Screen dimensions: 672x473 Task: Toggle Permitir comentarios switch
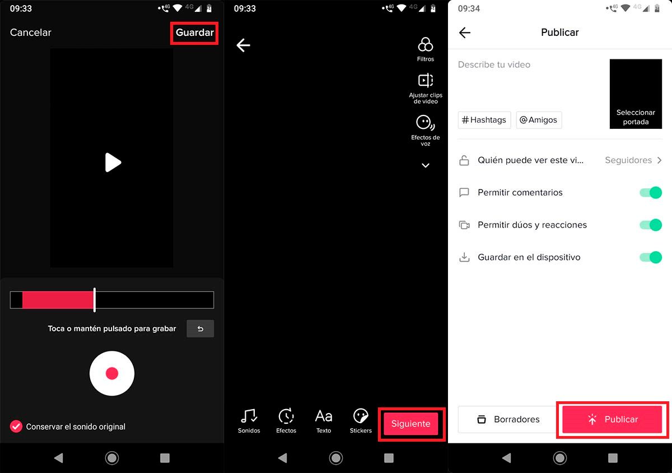click(651, 193)
